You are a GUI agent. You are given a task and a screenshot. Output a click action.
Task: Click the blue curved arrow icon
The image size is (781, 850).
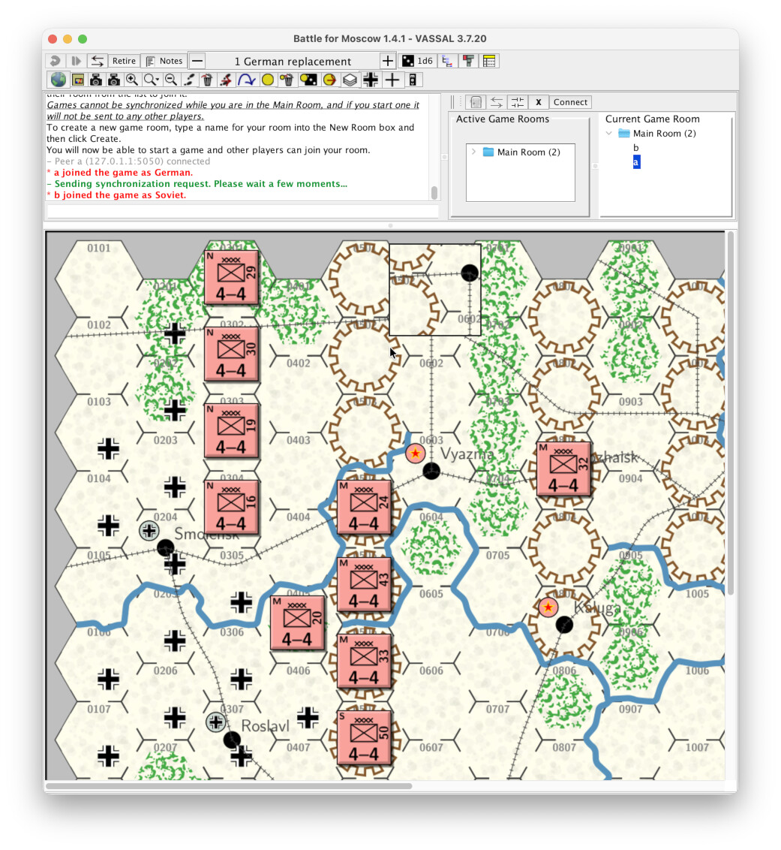coord(246,80)
